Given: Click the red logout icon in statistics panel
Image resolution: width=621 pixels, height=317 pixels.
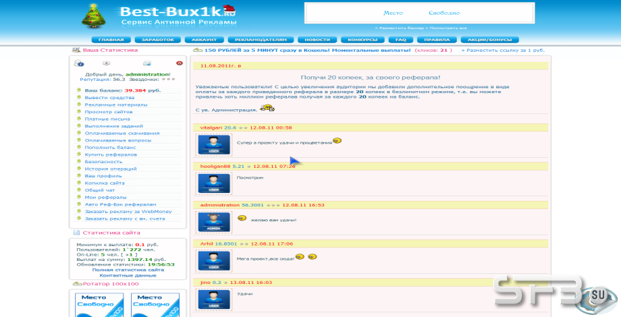Looking at the screenshot, I should (x=180, y=63).
